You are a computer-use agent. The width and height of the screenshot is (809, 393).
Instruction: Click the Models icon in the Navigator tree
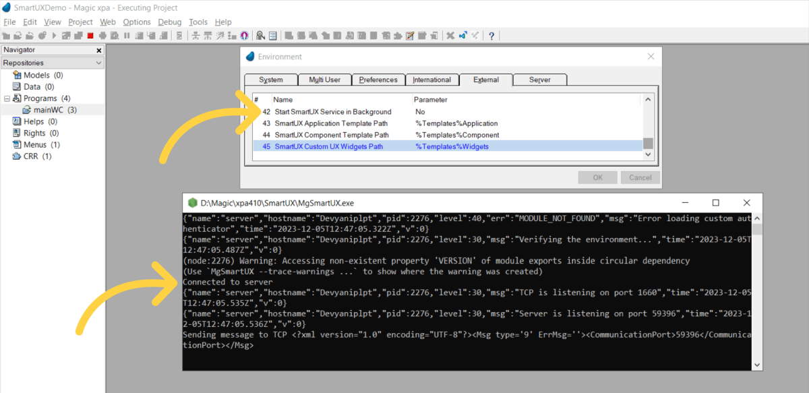(15, 75)
